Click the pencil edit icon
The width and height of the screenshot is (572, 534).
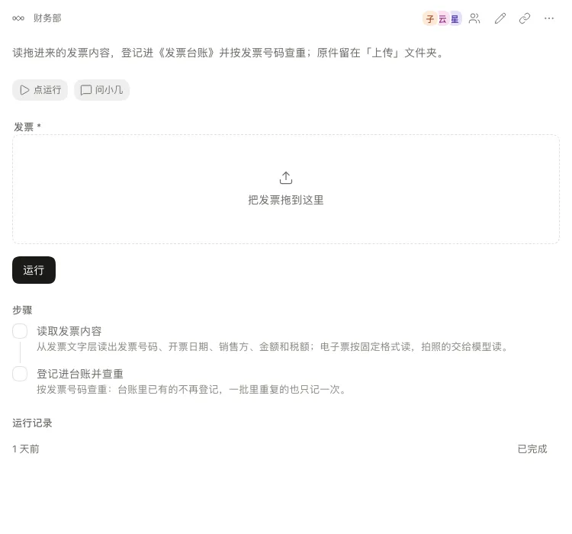(x=500, y=18)
